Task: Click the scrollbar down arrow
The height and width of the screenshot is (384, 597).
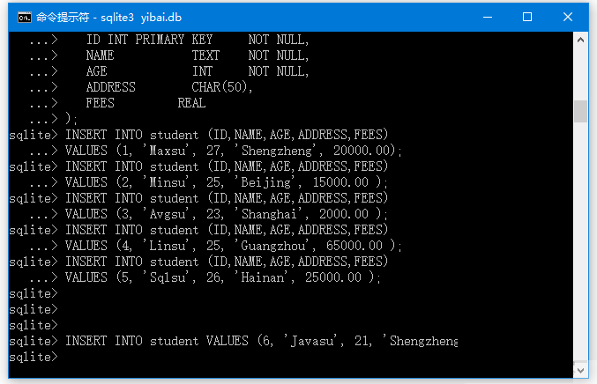Action: pos(580,370)
